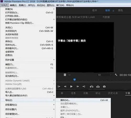Click the program monitor video preview
Image resolution: width=131 pixels, height=118 pixels.
[85, 47]
